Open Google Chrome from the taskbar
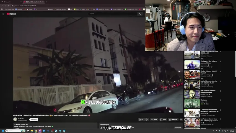 (x=36, y=131)
